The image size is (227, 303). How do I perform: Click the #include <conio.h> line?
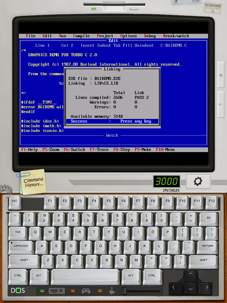pyautogui.click(x=42, y=130)
